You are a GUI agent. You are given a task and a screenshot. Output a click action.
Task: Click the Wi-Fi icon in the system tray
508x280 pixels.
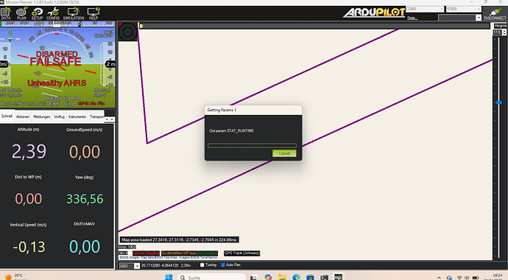point(459,278)
